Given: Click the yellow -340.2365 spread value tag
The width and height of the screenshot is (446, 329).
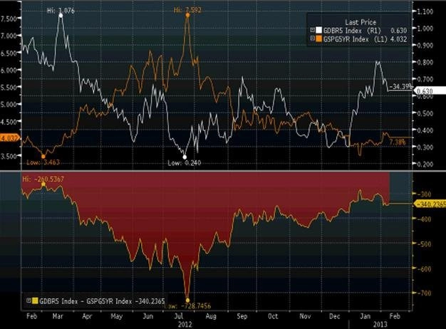Looking at the screenshot, I should (429, 204).
